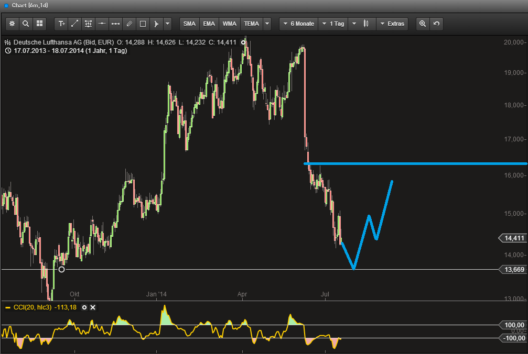The width and height of the screenshot is (528, 354).
Task: Select the parallel channel drawing tool
Action: (x=129, y=24)
